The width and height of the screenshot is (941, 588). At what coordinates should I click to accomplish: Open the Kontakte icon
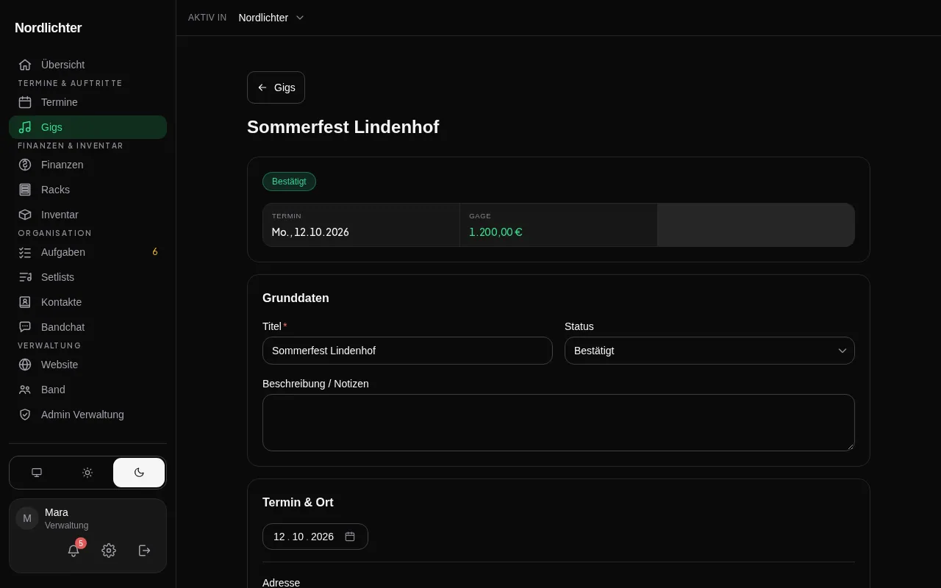coord(25,302)
